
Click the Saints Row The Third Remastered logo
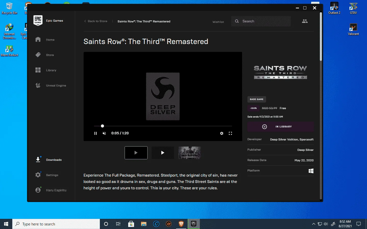click(x=280, y=72)
